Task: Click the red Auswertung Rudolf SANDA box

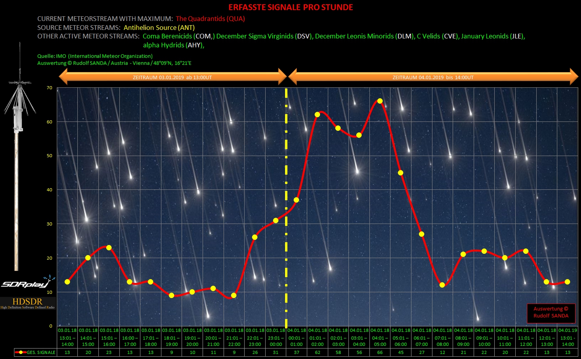Action: click(551, 312)
